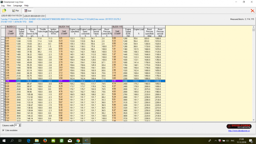Close the current log with red X
Image resolution: width=256 pixels, height=144 pixels.
253,11
